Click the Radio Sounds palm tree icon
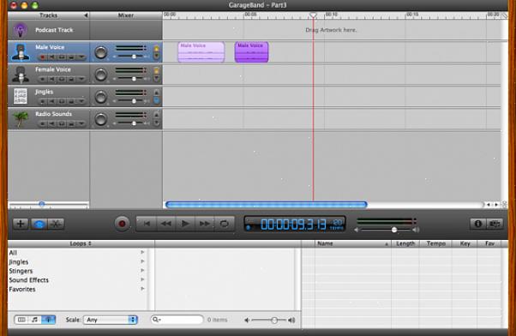 tap(21, 118)
